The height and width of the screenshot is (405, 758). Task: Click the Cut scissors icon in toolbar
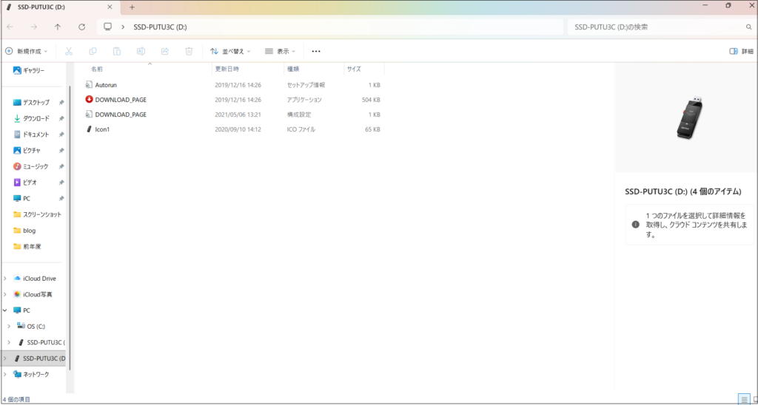pos(69,52)
